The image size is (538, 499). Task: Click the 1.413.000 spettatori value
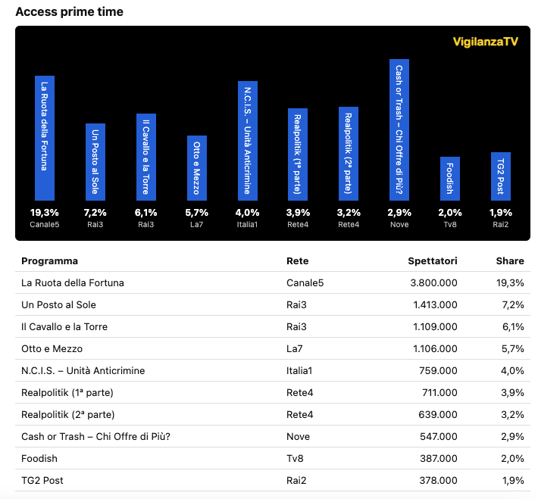pos(435,305)
